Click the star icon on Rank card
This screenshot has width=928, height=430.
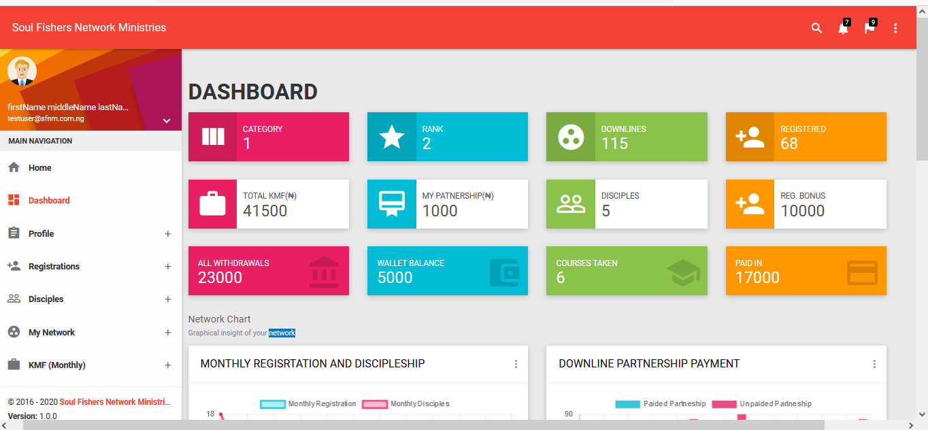point(391,137)
